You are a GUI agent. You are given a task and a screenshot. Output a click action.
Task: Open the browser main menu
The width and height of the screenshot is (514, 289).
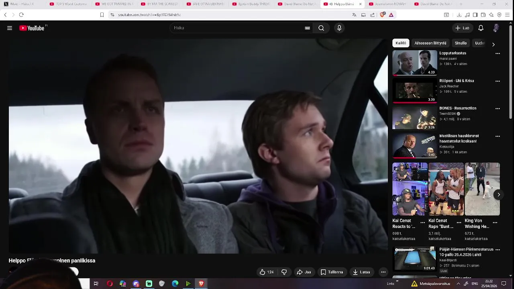(508, 15)
